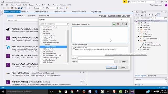Click Collapse All icon in Solution Explorer
The image size is (168, 94).
click(x=152, y=15)
